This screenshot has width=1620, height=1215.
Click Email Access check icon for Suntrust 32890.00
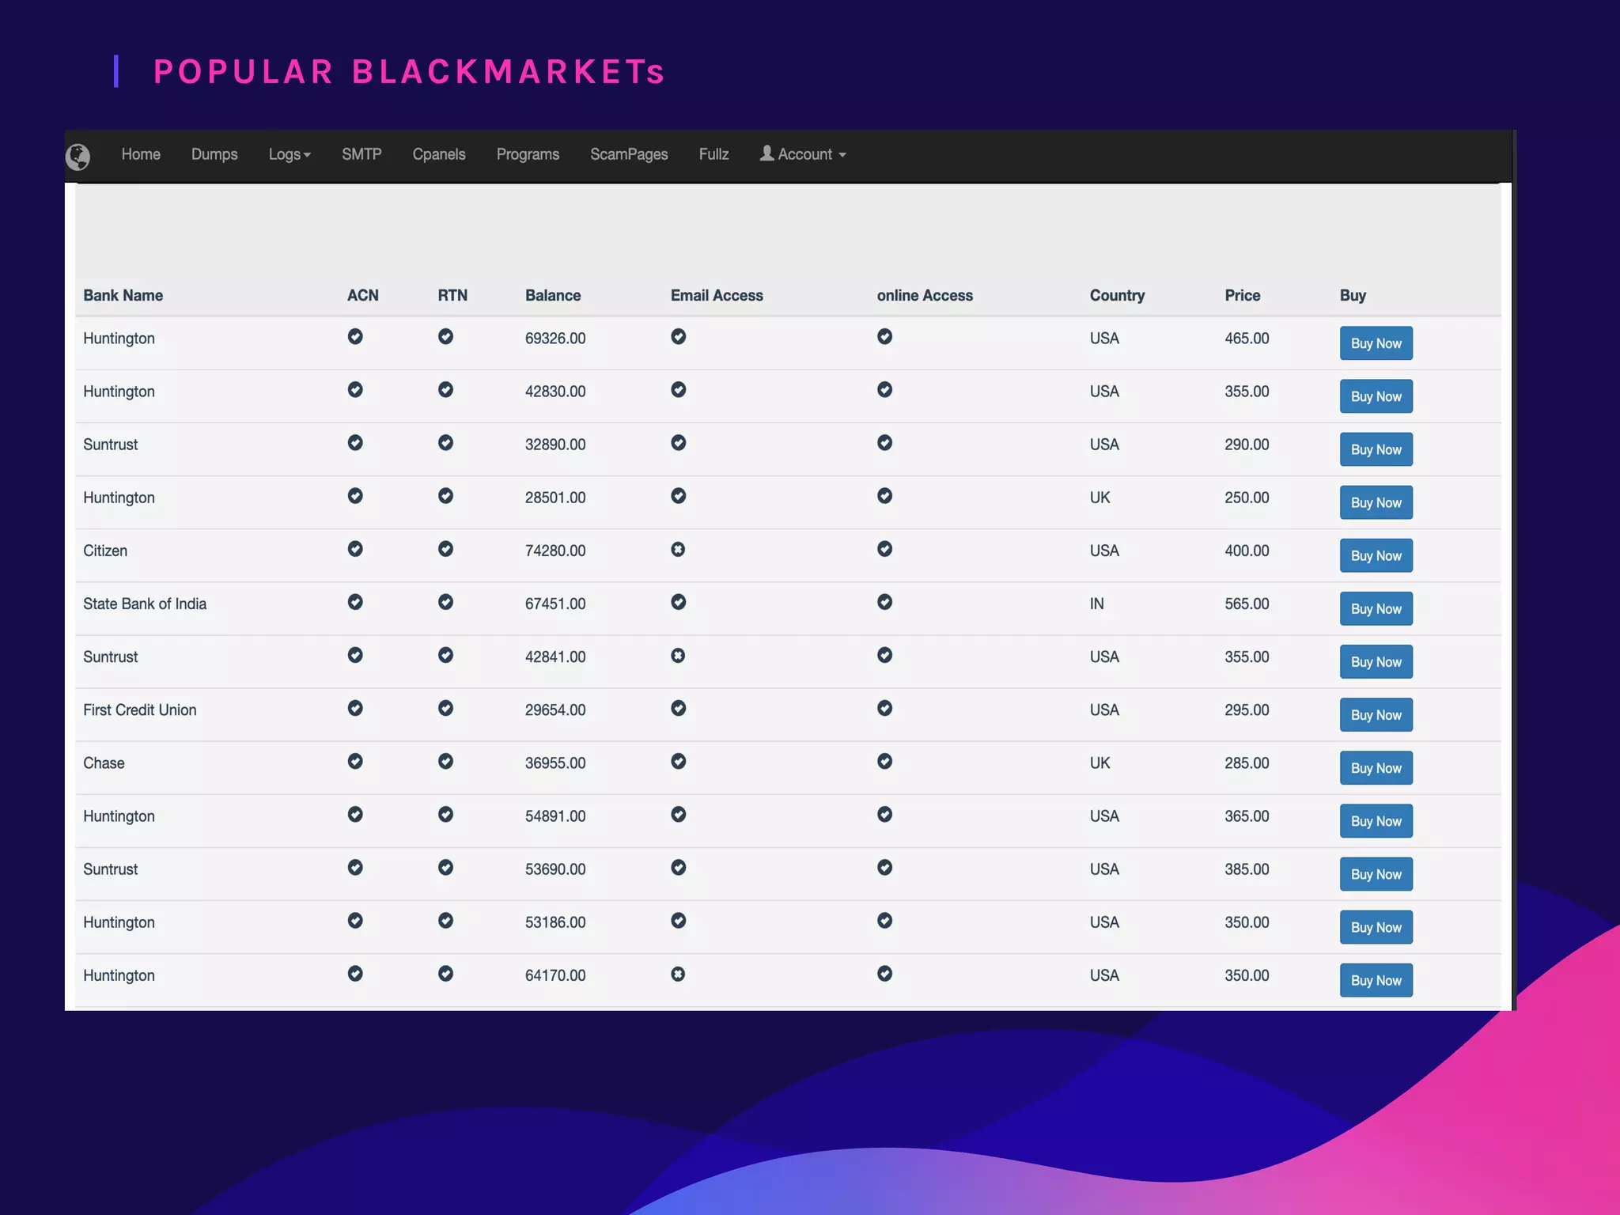tap(679, 442)
